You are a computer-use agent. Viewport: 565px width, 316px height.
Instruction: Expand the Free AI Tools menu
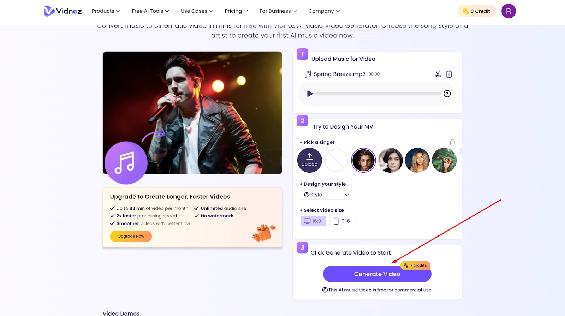[150, 11]
